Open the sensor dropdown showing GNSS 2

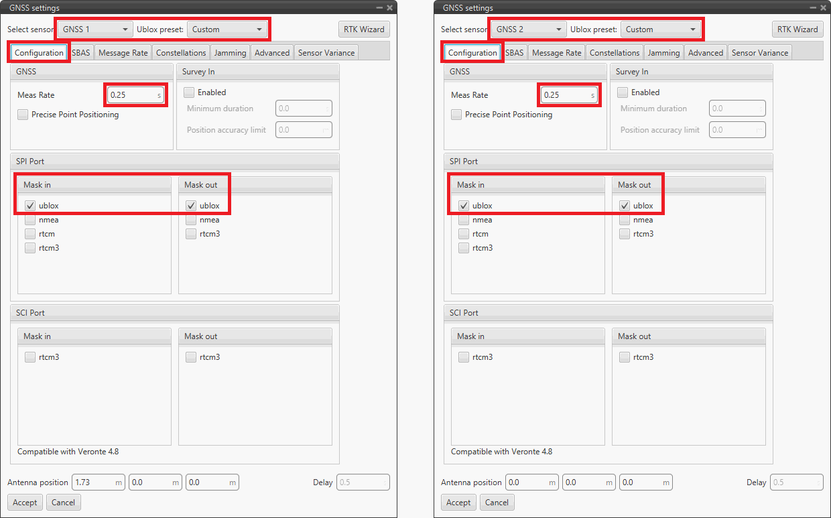(529, 29)
